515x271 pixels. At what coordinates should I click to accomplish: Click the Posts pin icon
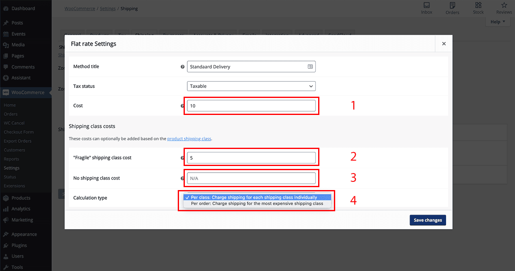tap(5, 23)
